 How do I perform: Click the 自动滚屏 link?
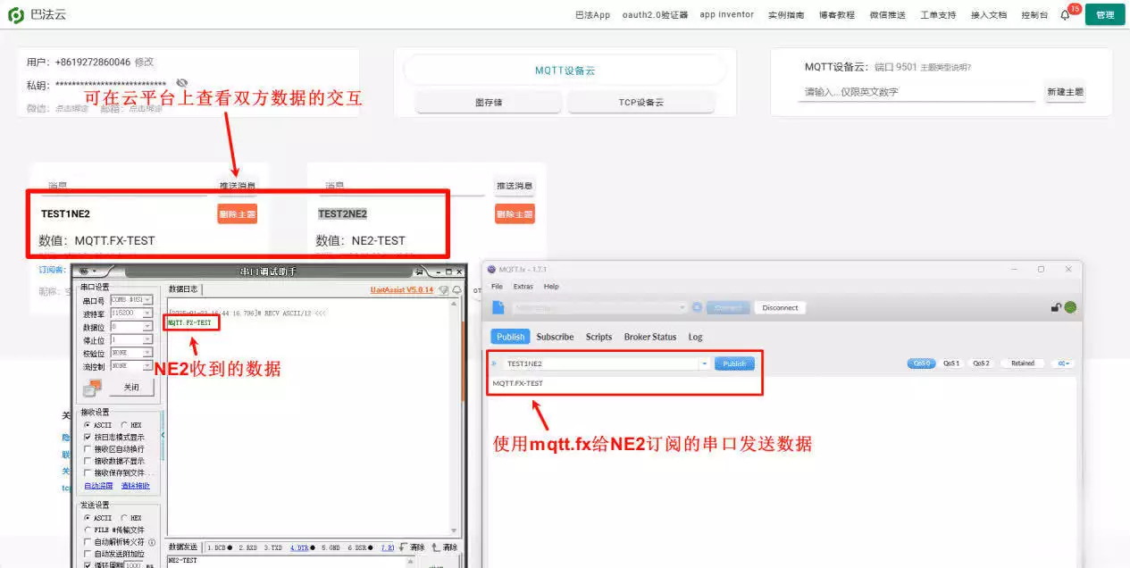point(98,486)
